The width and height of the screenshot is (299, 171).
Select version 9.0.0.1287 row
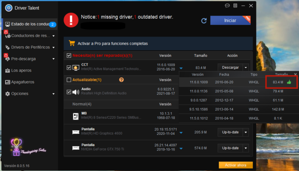click(x=238, y=100)
